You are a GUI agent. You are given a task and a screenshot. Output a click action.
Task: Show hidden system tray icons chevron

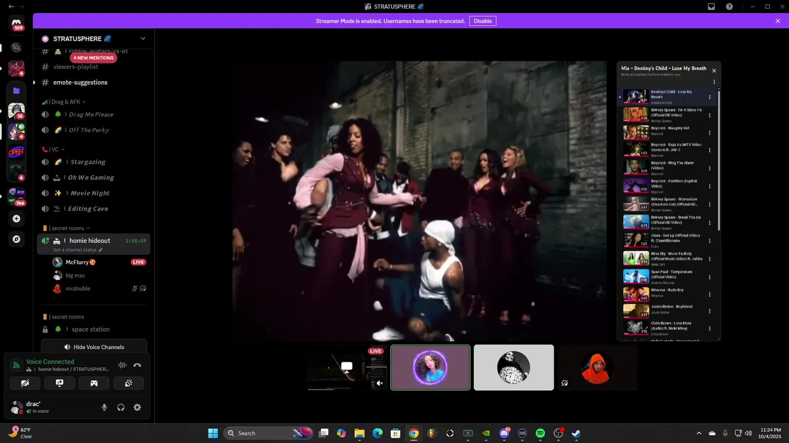tap(698, 433)
